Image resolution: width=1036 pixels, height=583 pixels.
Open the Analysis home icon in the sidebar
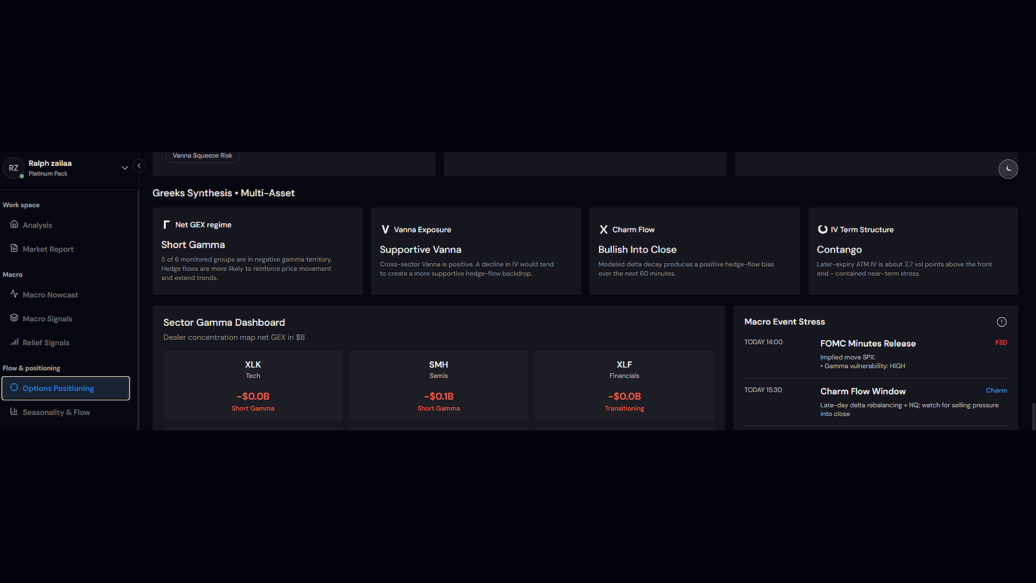pyautogui.click(x=14, y=224)
